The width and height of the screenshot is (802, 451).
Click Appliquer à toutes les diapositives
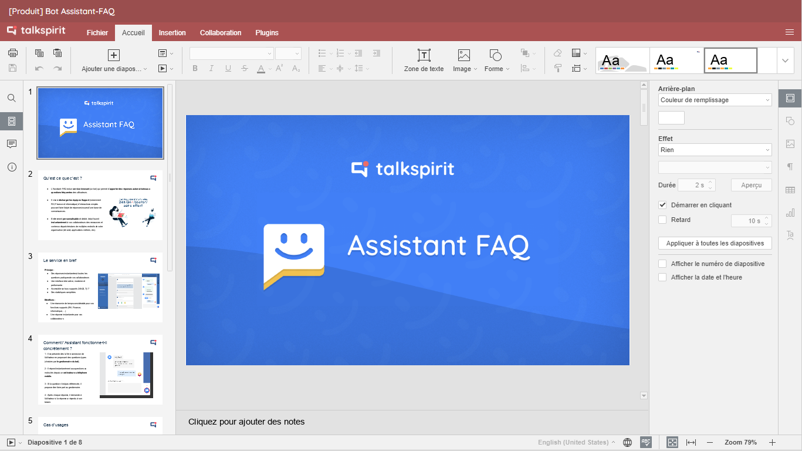(715, 243)
